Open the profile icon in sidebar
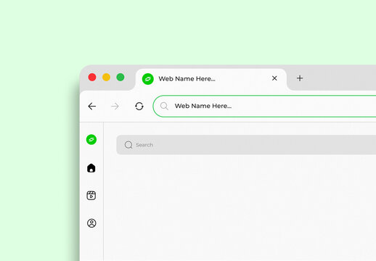The height and width of the screenshot is (261, 376). tap(91, 223)
